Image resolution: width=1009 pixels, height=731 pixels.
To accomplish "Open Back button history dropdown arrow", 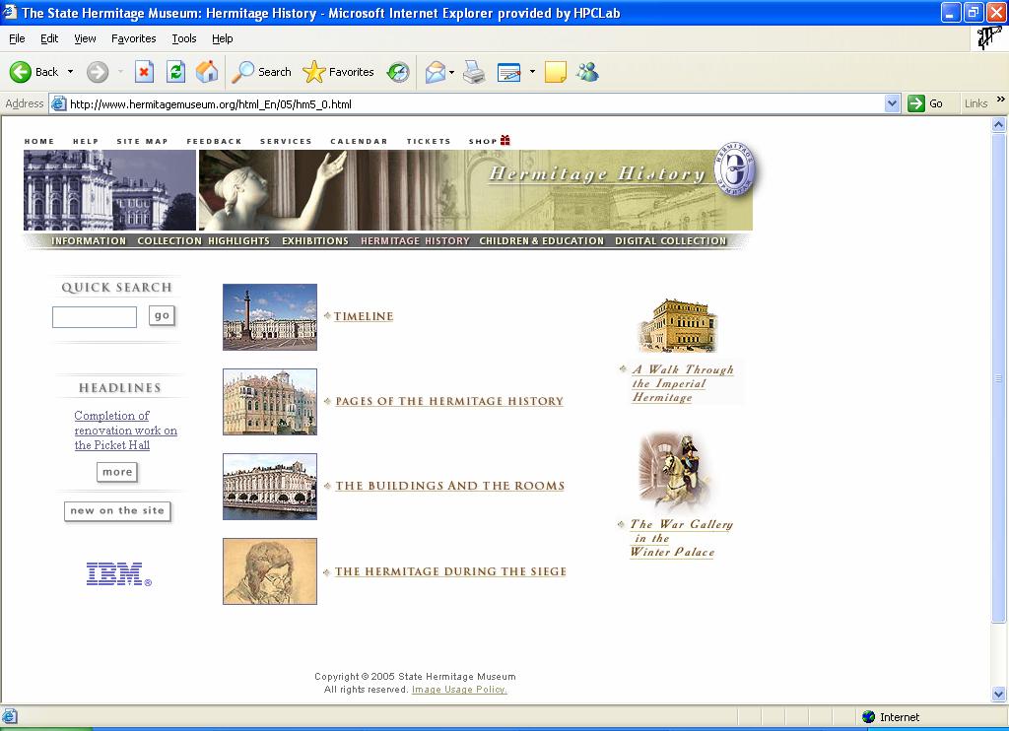I will coord(70,72).
